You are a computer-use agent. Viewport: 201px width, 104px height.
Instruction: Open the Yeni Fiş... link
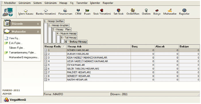[14, 38]
